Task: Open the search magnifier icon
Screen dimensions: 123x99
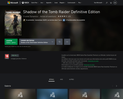Action: tap(107, 3)
